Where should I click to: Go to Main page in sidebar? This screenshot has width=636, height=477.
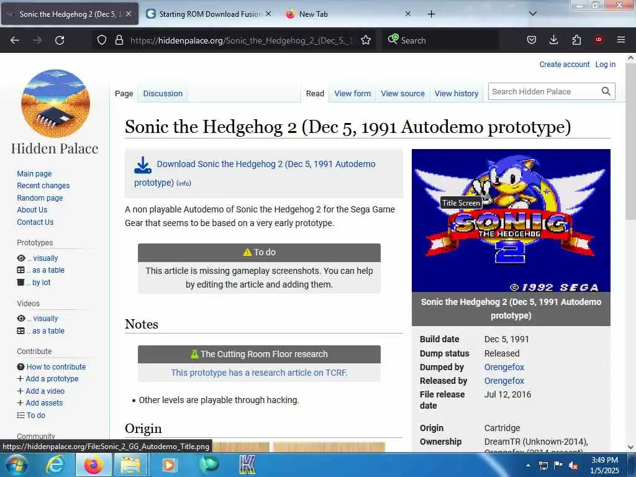tap(35, 174)
